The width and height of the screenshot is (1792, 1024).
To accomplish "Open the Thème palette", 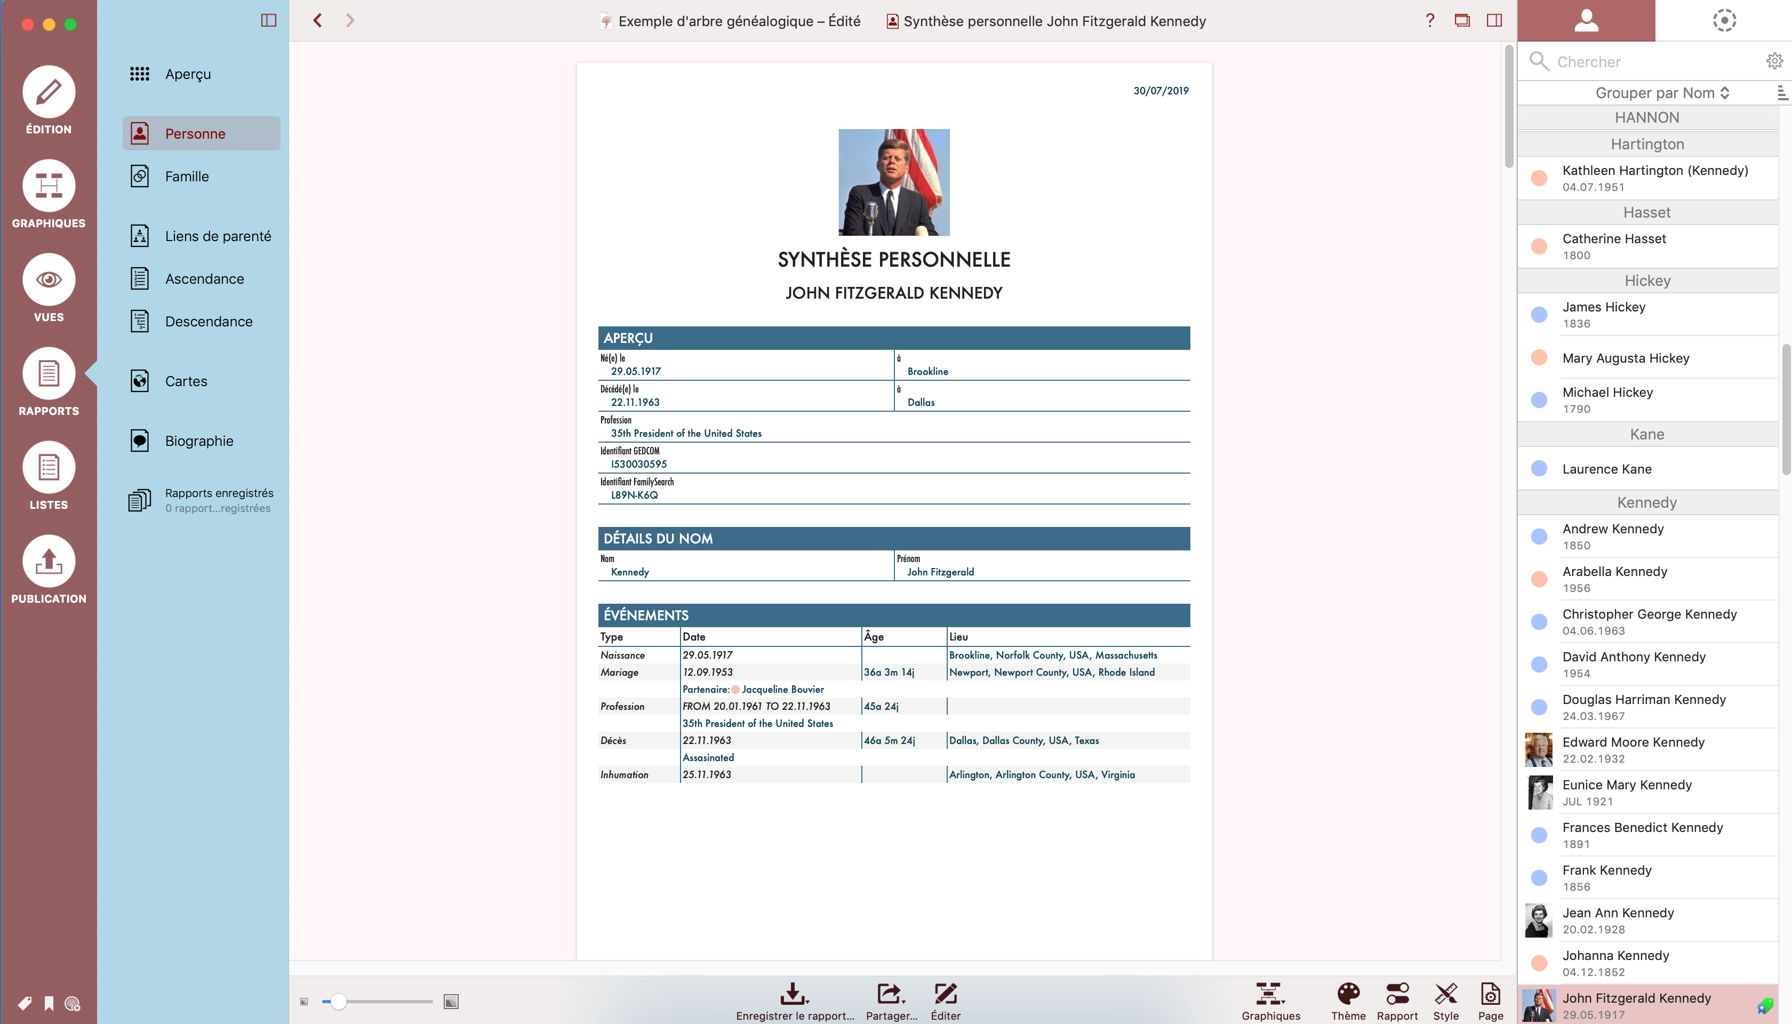I will 1348,1002.
